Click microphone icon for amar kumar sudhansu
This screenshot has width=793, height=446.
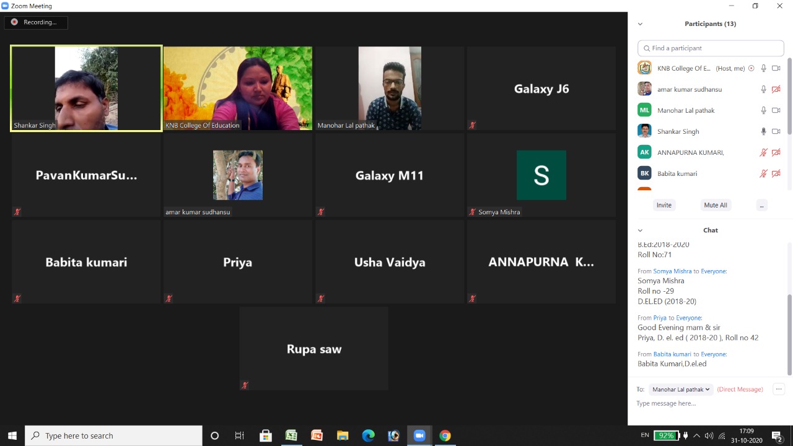tap(764, 89)
